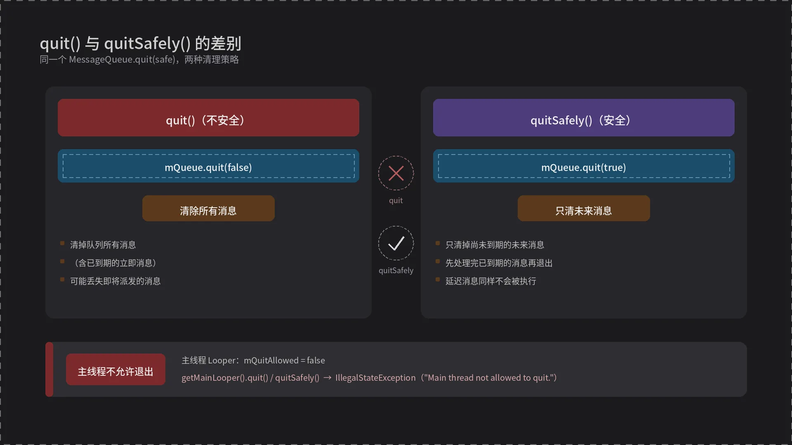The width and height of the screenshot is (792, 445).
Task: Click the mQueue.quit(true) box
Action: 584,166
